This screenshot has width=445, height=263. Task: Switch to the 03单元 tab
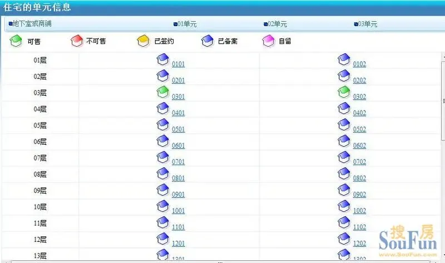click(x=365, y=24)
